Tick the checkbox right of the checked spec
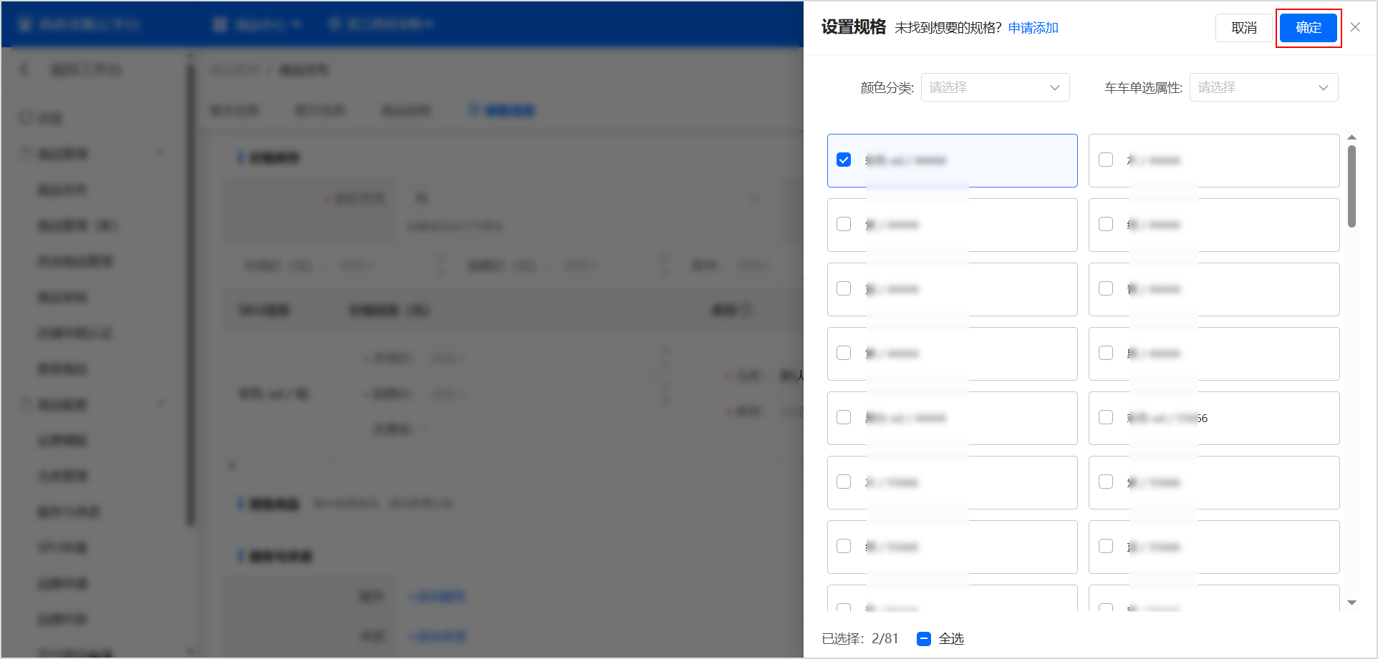 point(1106,160)
